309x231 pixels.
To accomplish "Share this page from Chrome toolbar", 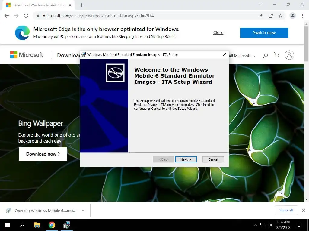I will (x=271, y=16).
